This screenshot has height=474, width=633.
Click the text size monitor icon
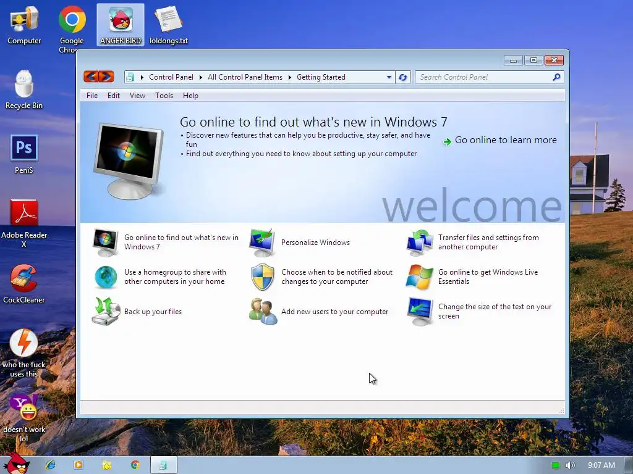point(420,311)
